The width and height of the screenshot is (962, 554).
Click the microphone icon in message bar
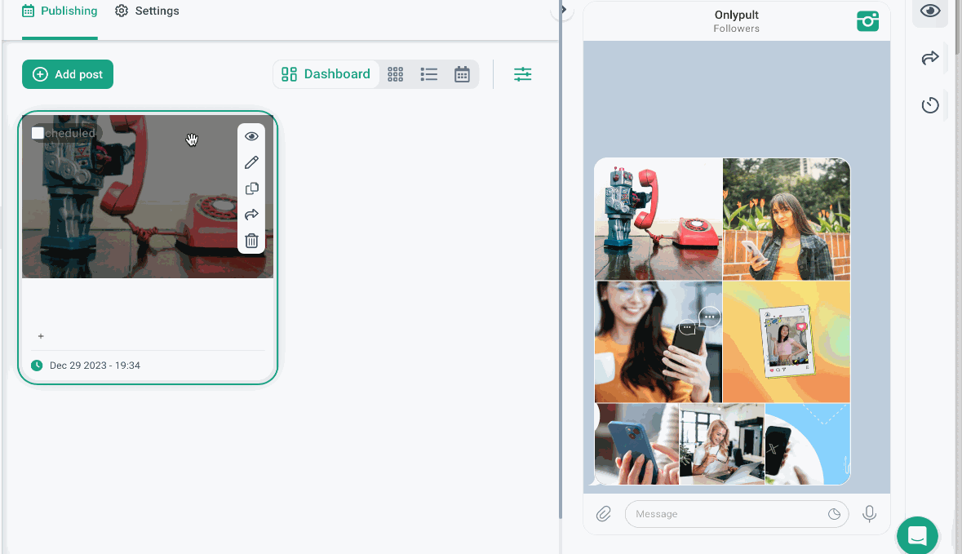point(870,514)
